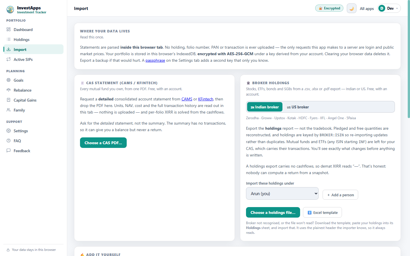This screenshot has height=256, width=410.
Task: Open the Dashboard page
Action: [33, 29]
